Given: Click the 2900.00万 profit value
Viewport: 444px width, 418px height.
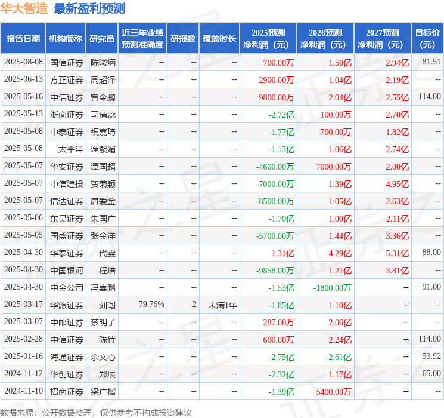Looking at the screenshot, I should pyautogui.click(x=277, y=80).
